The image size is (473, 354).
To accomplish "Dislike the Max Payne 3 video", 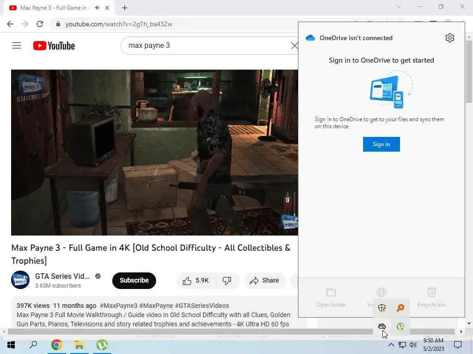I will coord(227,281).
